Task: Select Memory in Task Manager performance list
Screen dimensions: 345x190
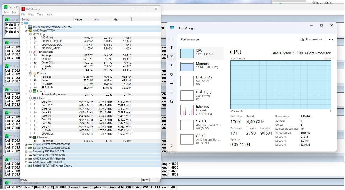Action: point(201,67)
